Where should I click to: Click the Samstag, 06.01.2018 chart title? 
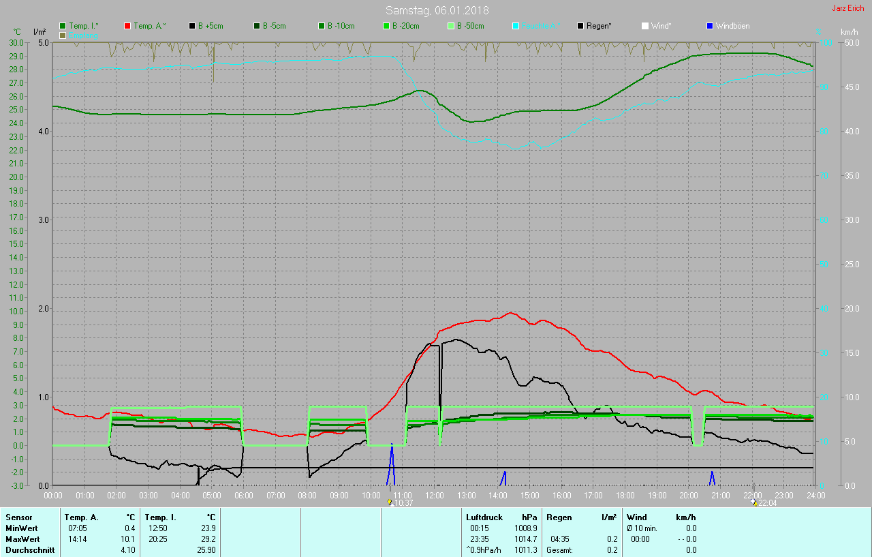pos(437,10)
